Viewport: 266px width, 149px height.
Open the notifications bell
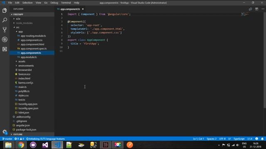point(262,139)
